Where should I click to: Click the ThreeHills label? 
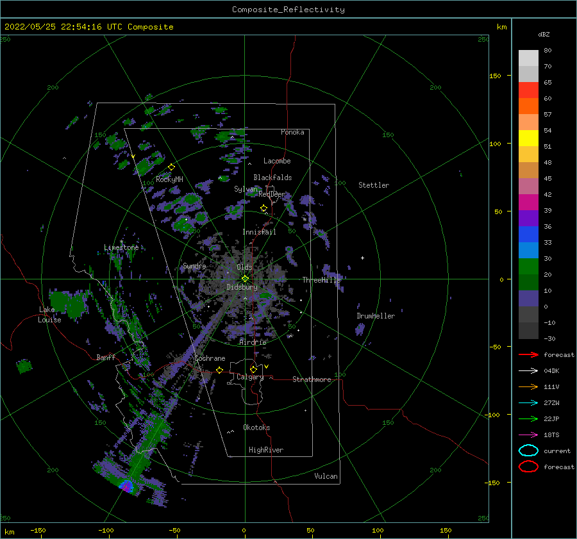click(321, 280)
